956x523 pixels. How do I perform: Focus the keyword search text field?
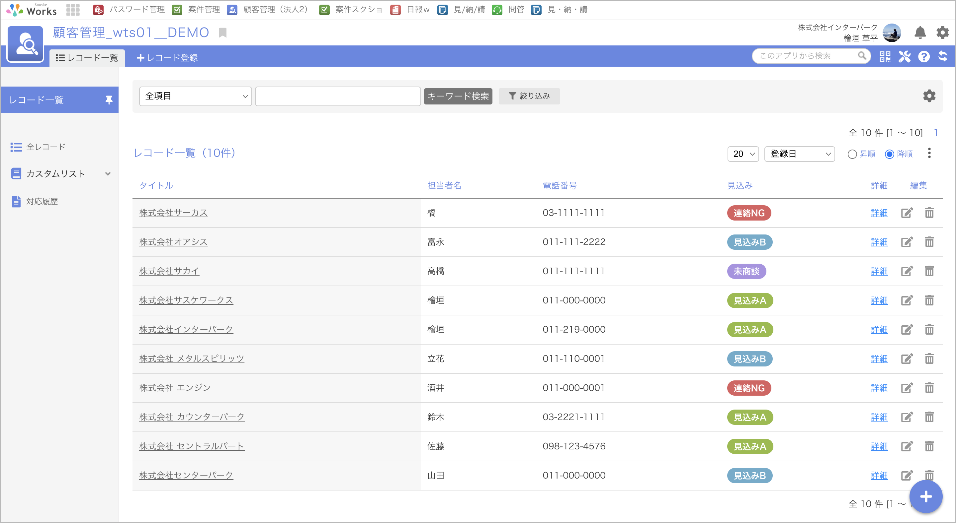pos(338,96)
